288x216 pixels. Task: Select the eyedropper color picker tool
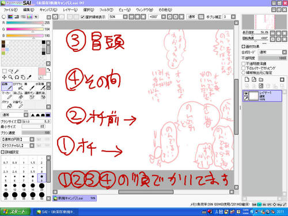(29, 77)
